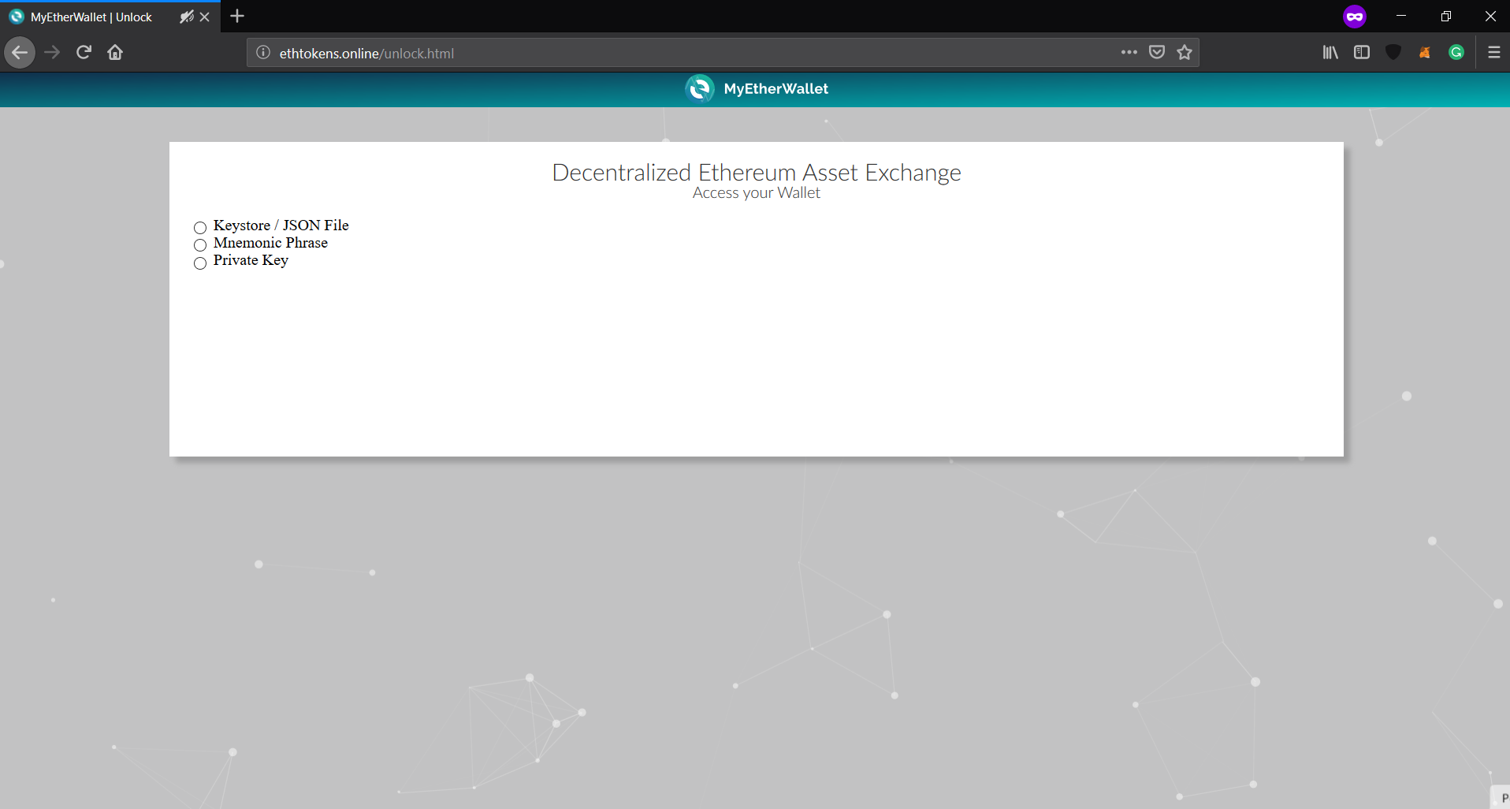The image size is (1510, 809).
Task: Open the page actions menu
Action: 1129,52
